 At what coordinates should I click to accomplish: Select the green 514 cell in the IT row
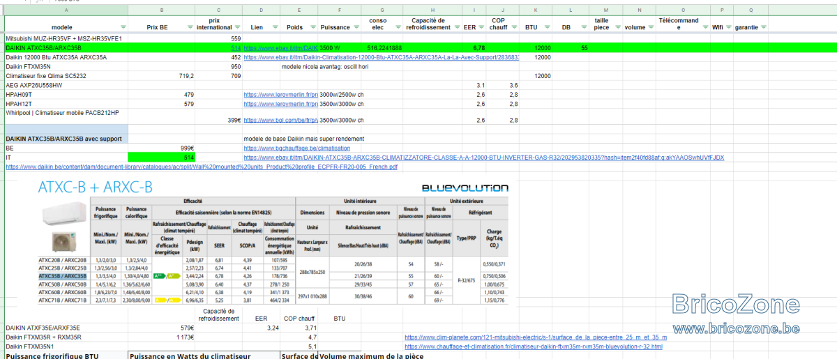point(162,158)
